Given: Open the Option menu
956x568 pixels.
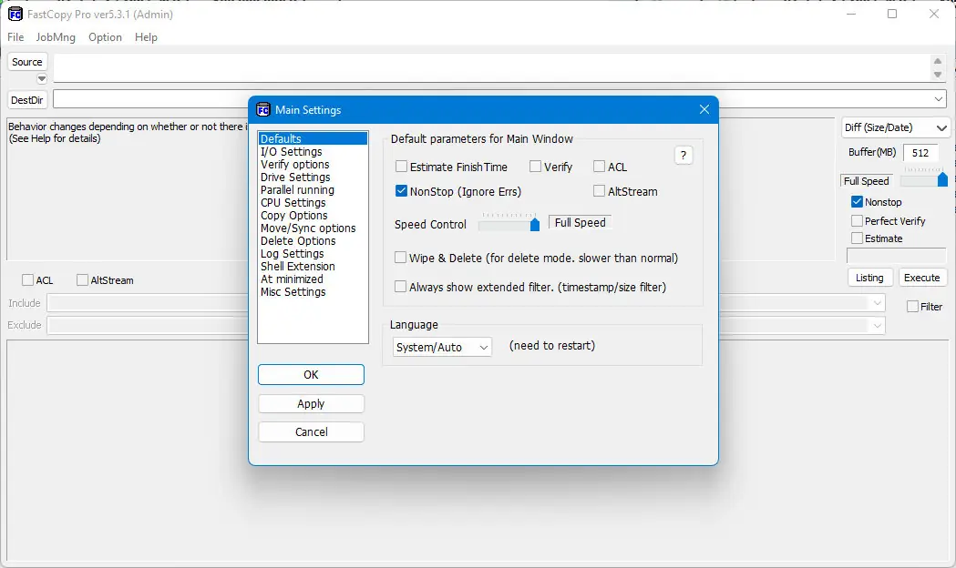Looking at the screenshot, I should 105,37.
